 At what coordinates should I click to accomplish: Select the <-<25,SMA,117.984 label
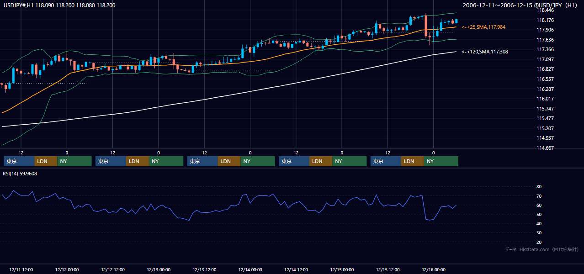(483, 27)
